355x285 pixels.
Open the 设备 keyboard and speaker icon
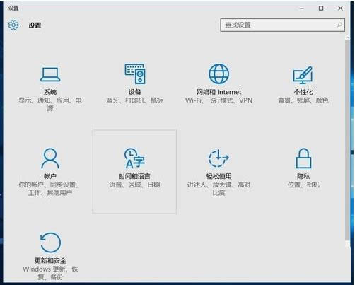pos(135,74)
